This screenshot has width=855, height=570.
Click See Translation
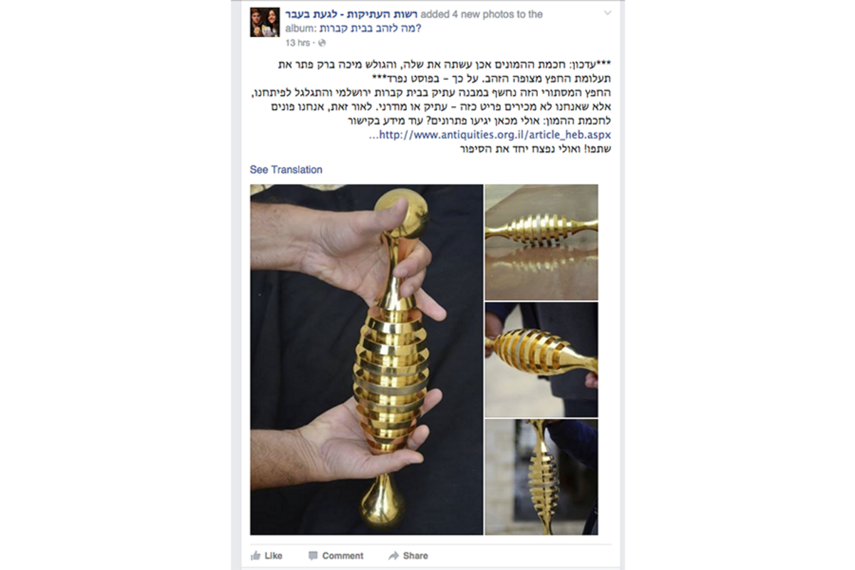286,170
